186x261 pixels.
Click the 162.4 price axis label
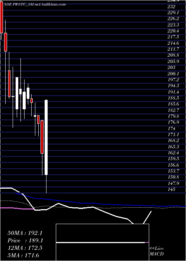coord(173,152)
